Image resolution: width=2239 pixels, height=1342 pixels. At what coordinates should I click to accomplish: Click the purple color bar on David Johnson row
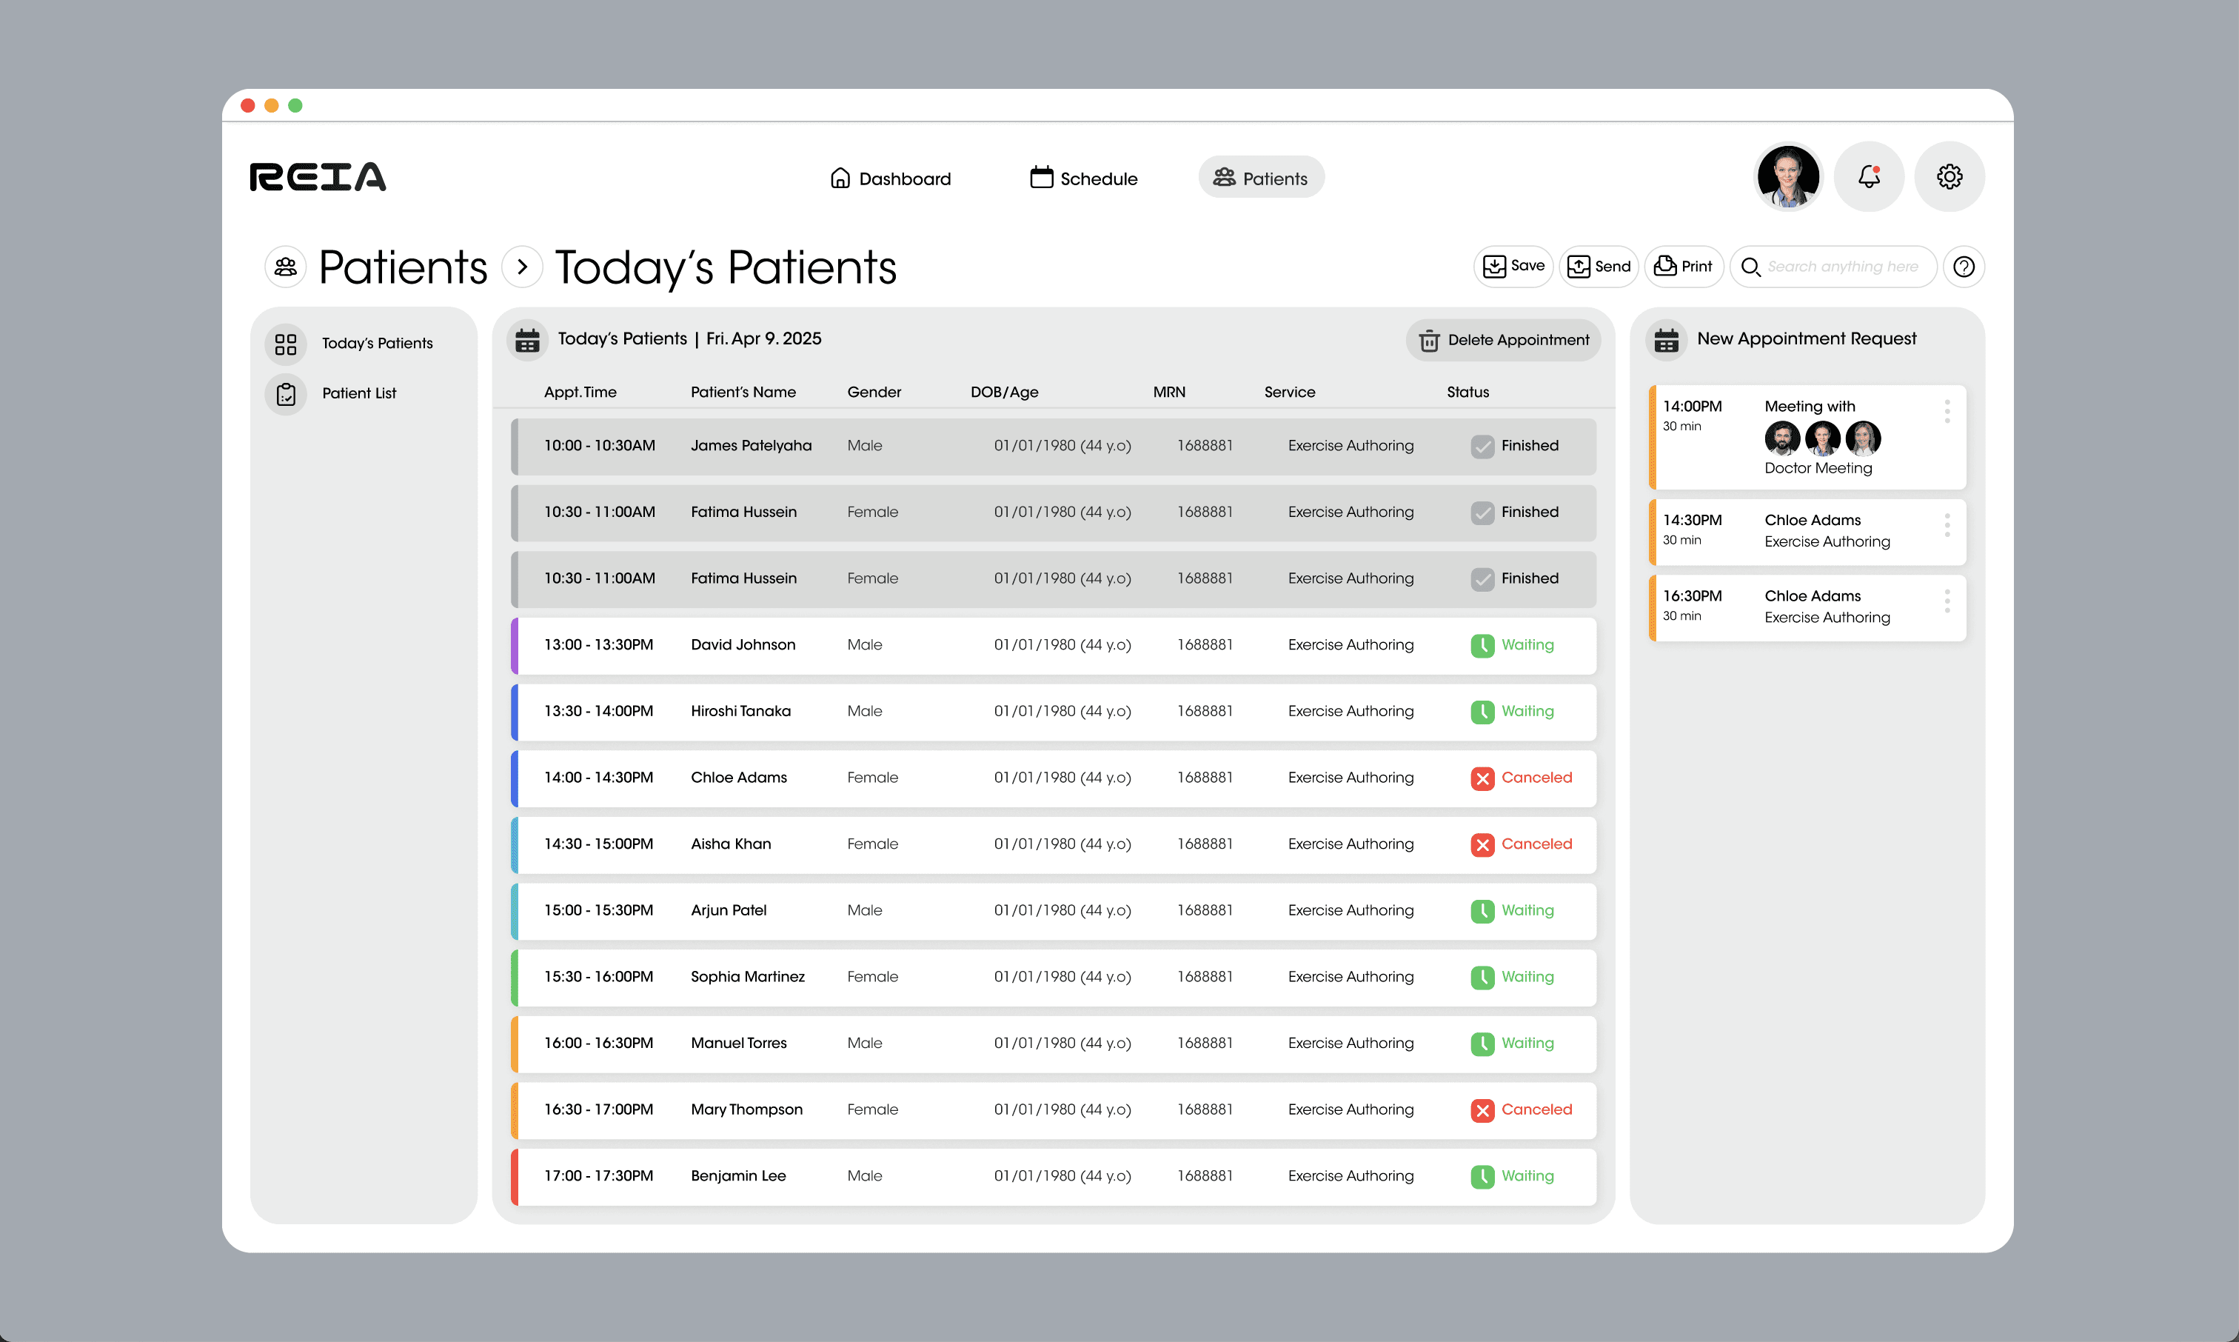(x=515, y=646)
